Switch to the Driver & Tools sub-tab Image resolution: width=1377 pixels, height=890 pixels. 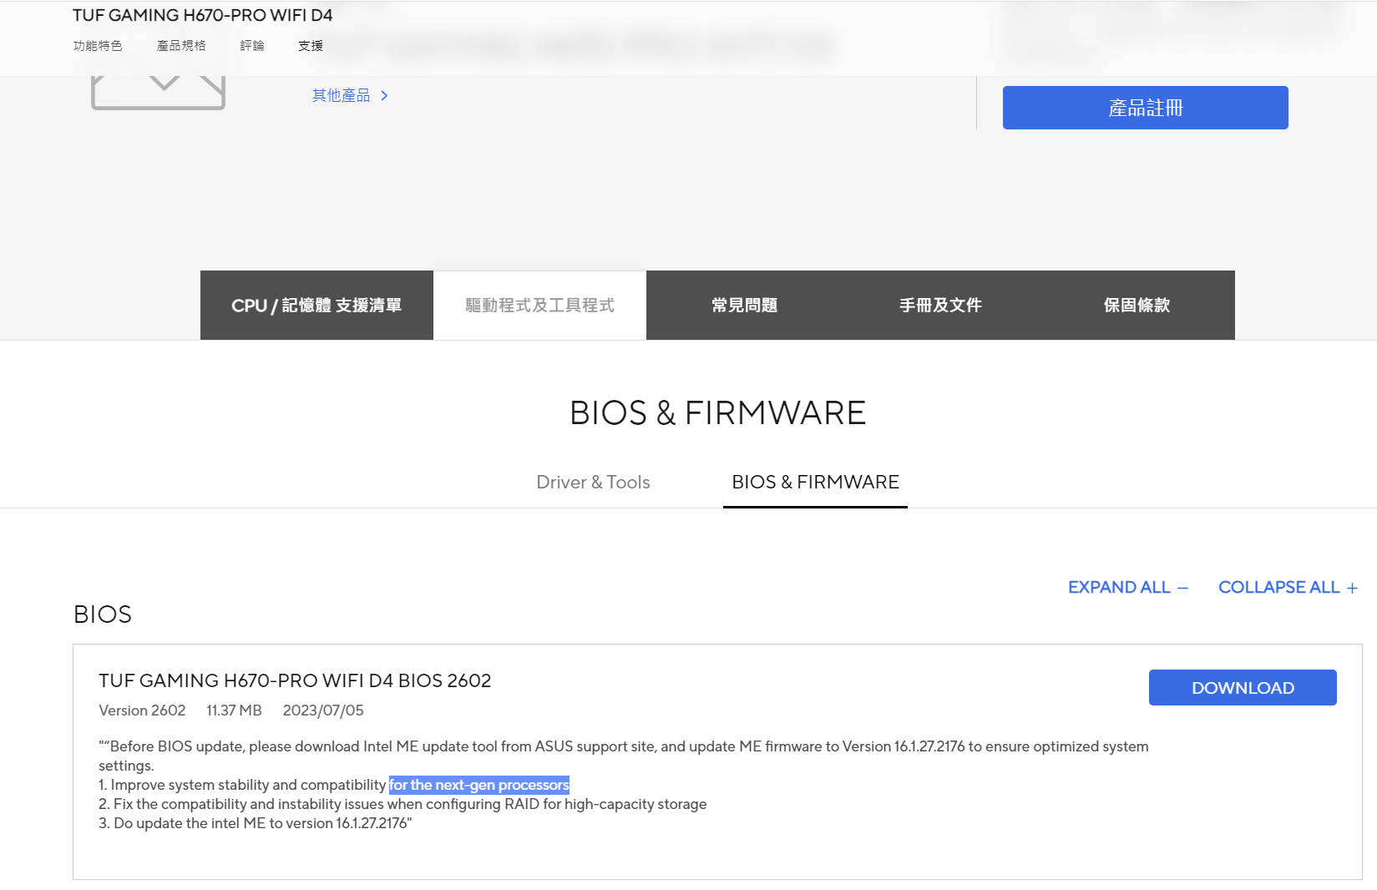[x=593, y=483]
